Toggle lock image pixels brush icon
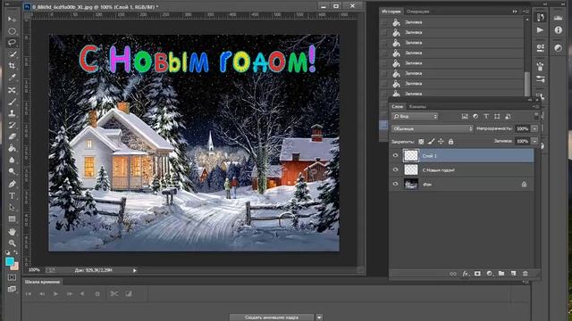This screenshot has height=321, width=572. [x=431, y=142]
